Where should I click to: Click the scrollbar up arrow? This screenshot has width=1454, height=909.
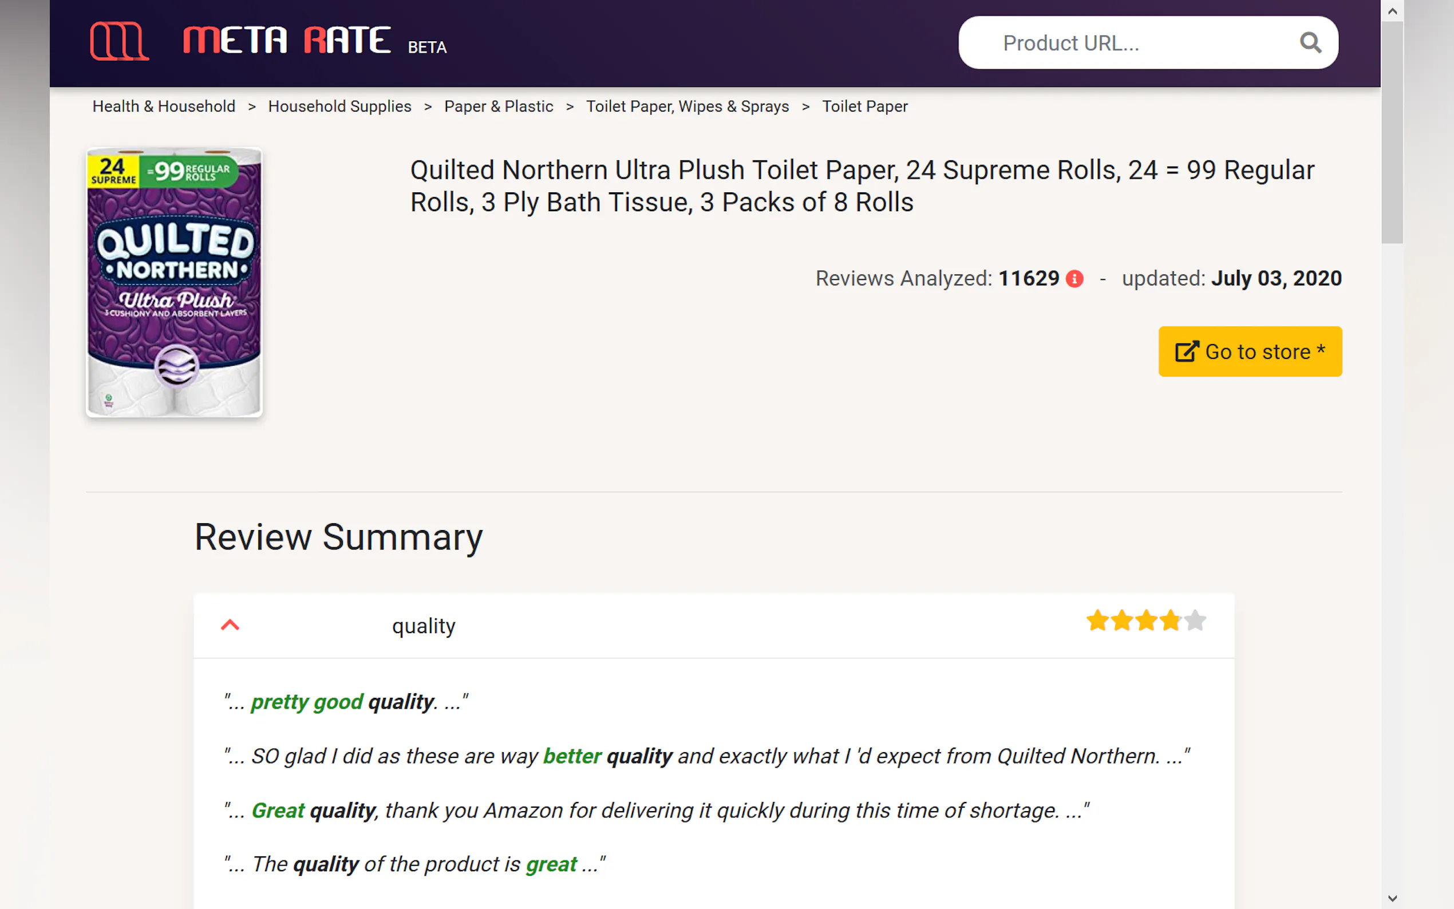1392,11
